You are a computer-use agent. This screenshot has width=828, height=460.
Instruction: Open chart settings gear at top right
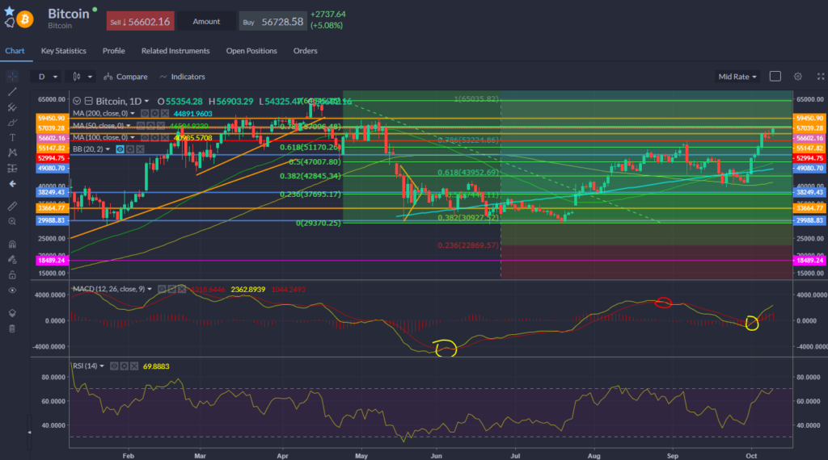pyautogui.click(x=798, y=77)
